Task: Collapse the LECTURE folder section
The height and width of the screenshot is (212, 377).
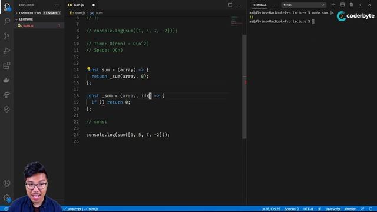Action: pos(38,19)
